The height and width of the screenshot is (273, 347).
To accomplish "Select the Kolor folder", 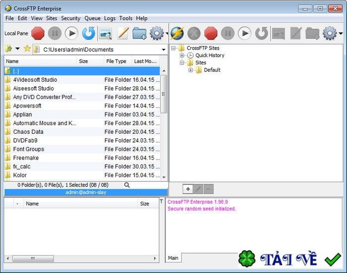I will coord(82,175).
